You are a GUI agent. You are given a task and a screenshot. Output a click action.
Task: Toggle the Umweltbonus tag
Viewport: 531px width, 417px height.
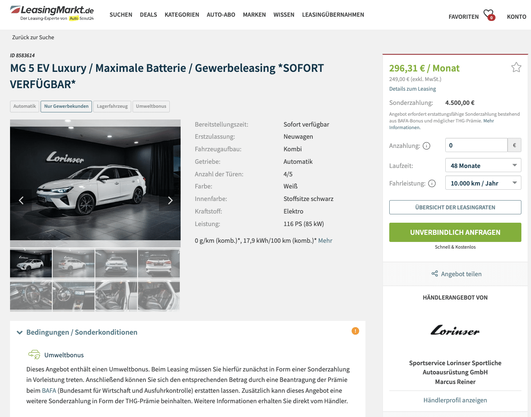[x=151, y=107]
